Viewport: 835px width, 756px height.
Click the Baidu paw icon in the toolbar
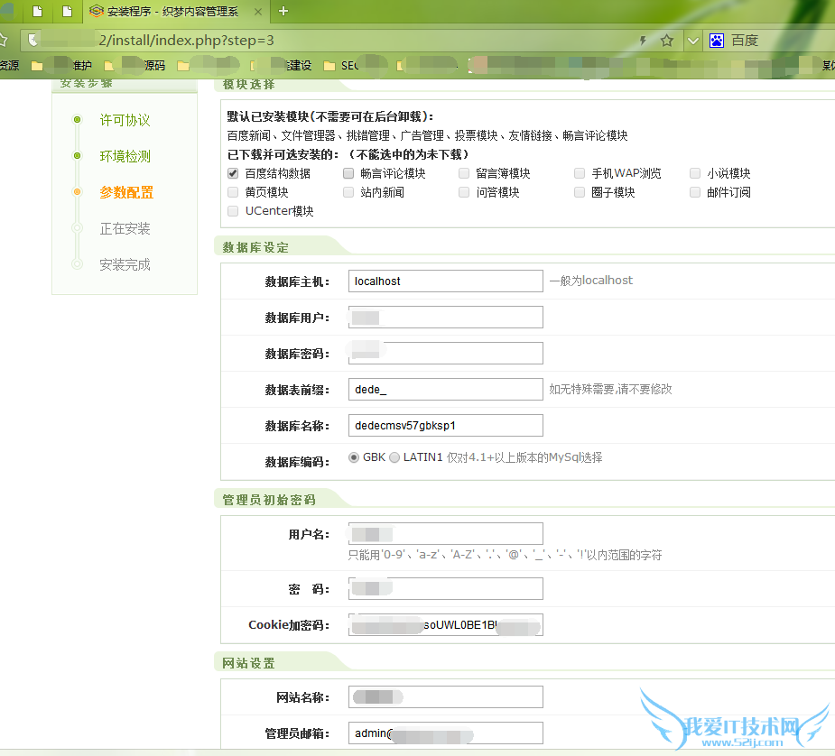pos(716,41)
